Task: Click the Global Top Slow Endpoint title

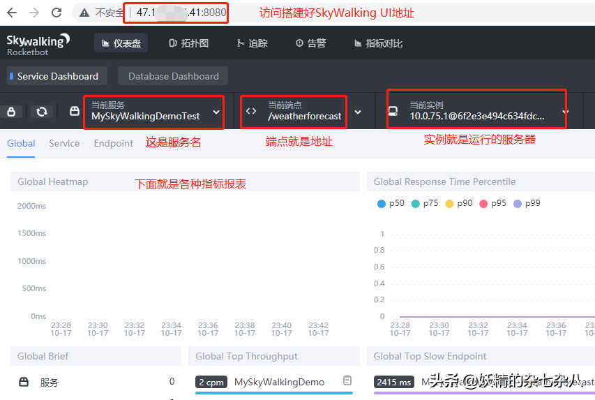Action: [x=430, y=356]
